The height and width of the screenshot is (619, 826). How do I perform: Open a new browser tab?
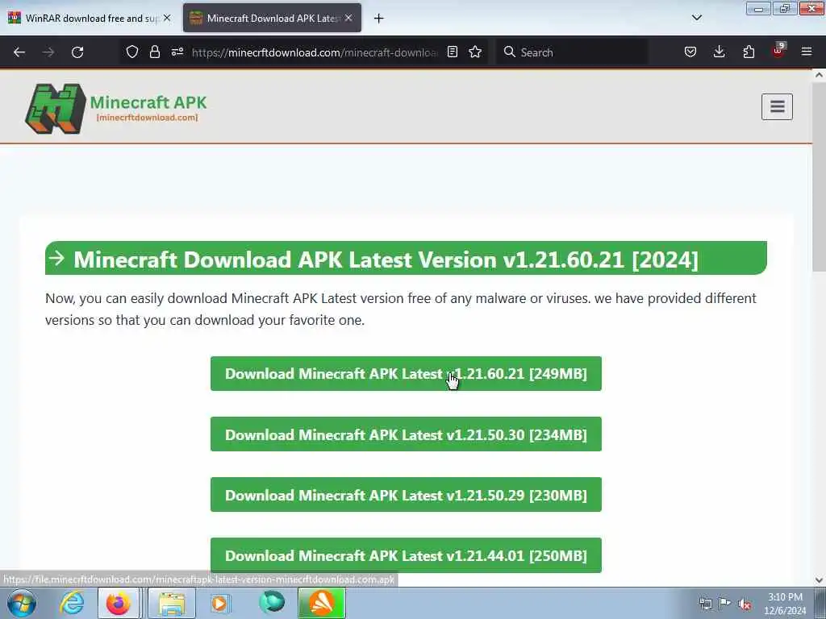379,19
